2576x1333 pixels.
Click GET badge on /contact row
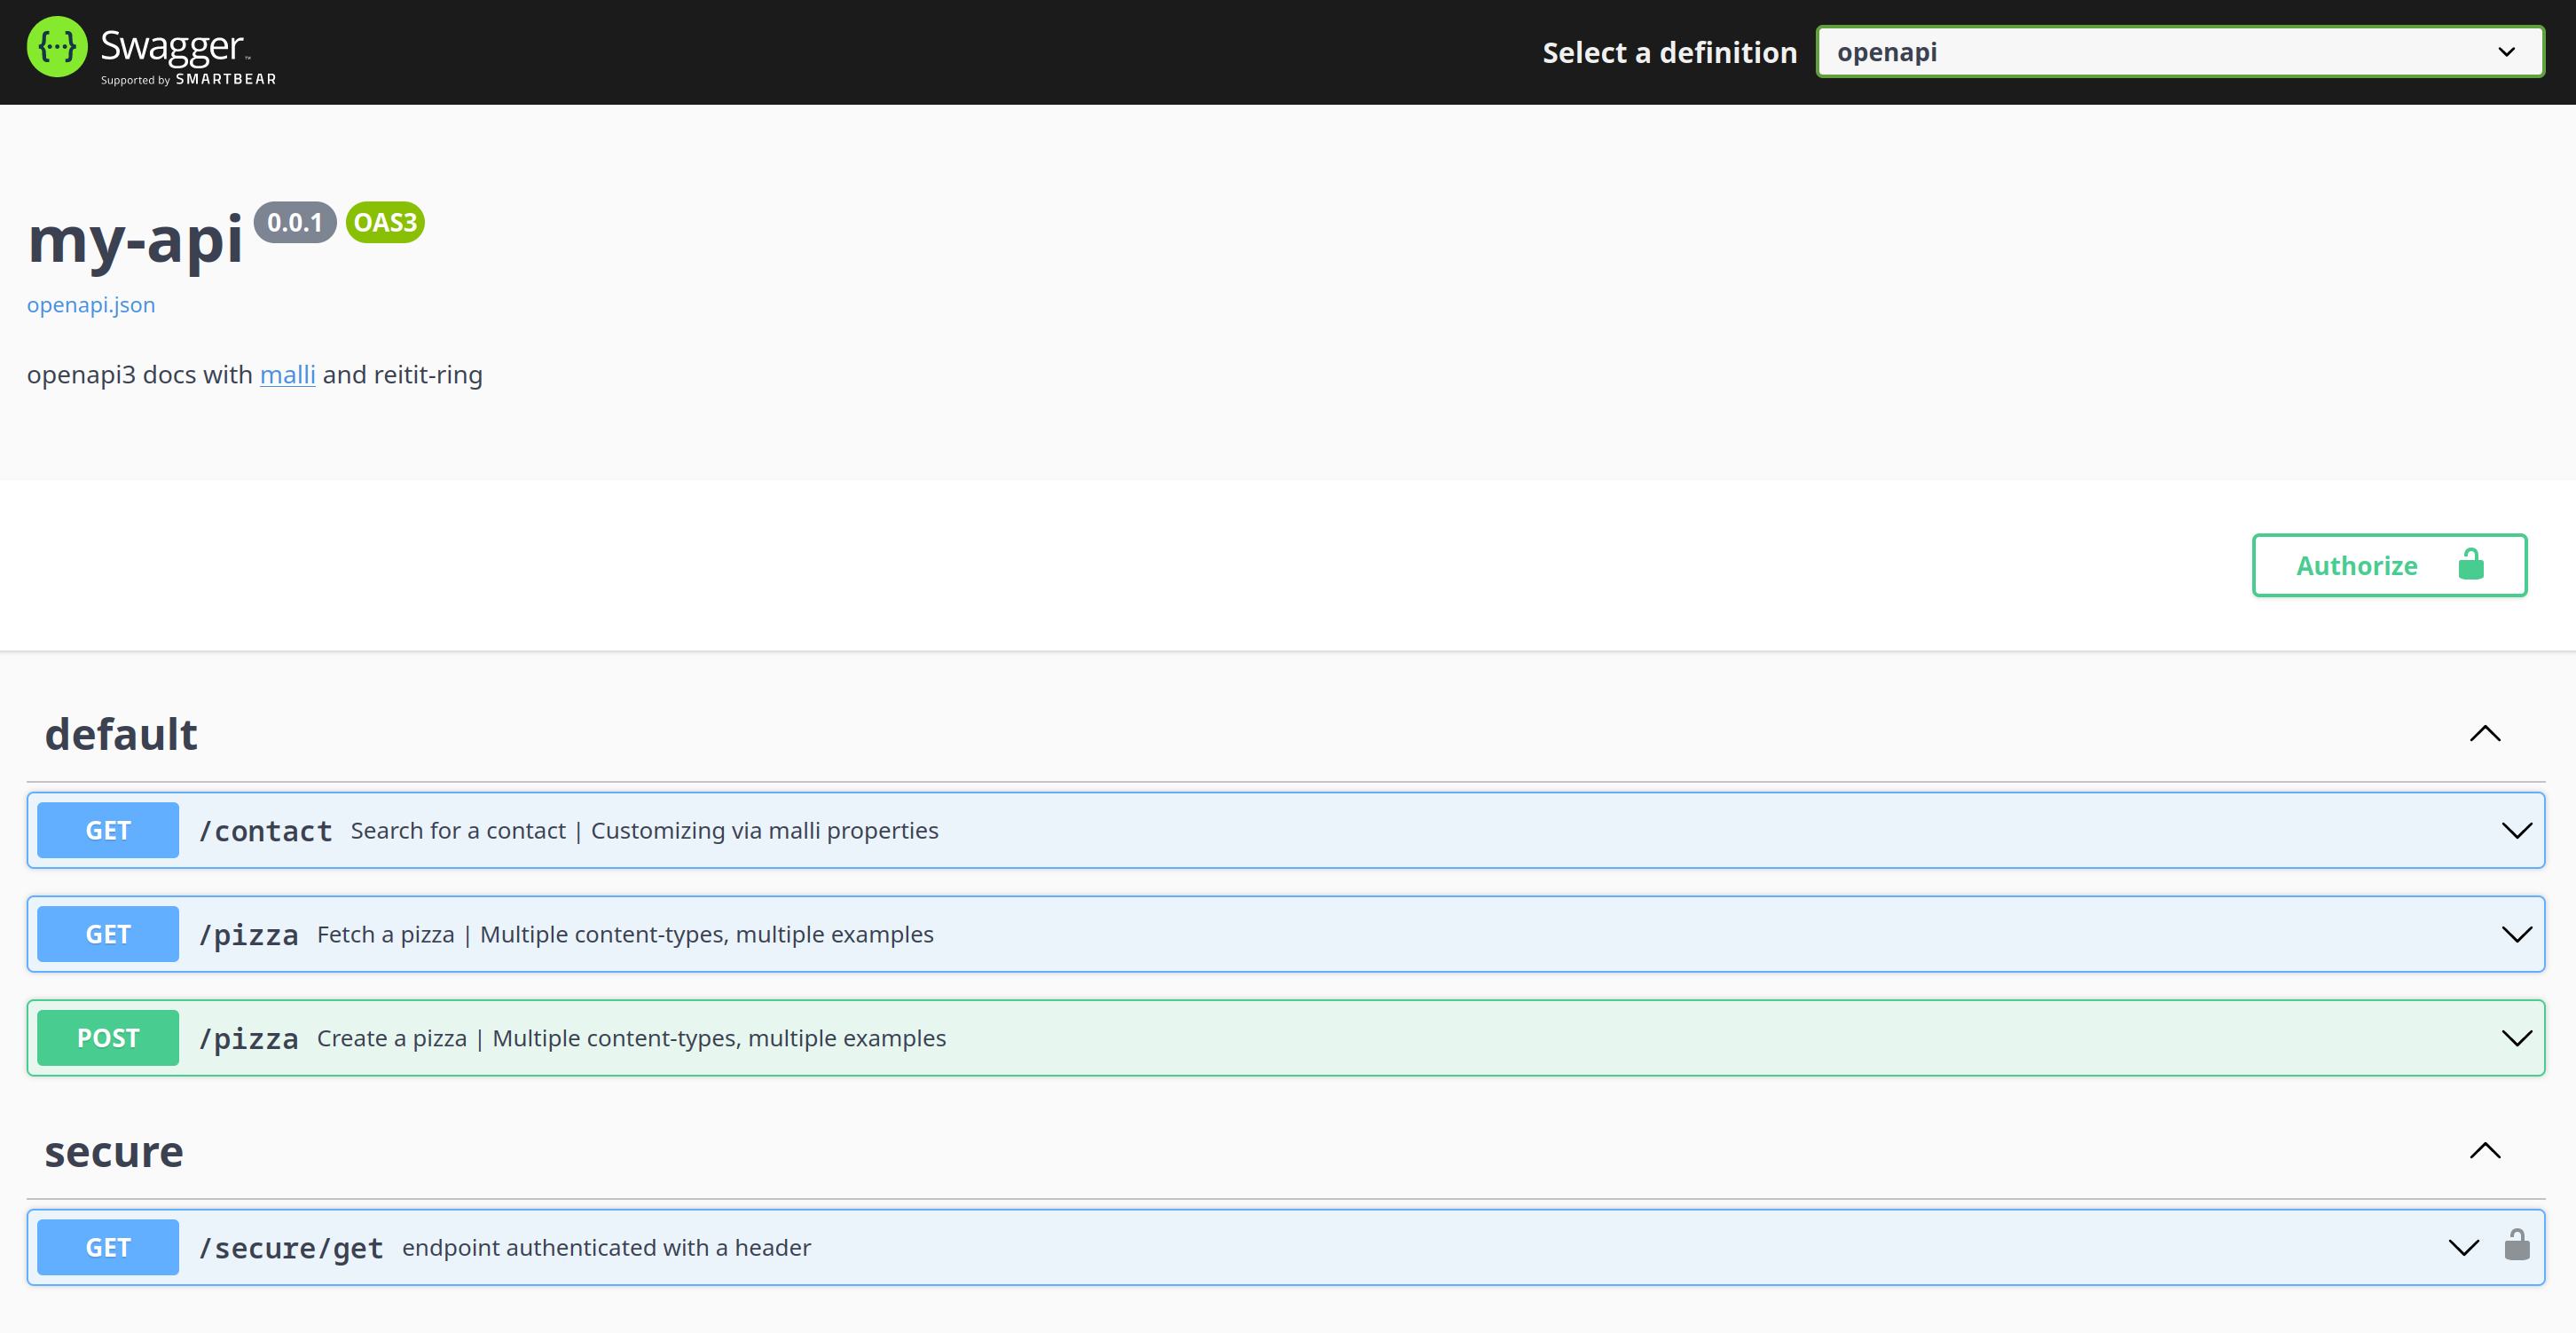(x=108, y=831)
